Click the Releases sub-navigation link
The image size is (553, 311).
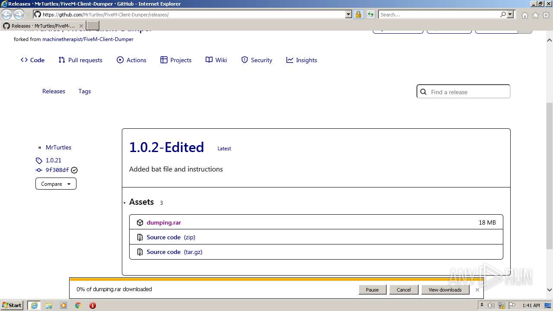(54, 91)
